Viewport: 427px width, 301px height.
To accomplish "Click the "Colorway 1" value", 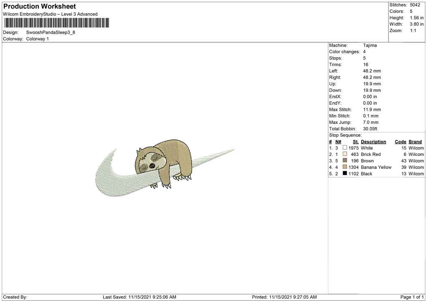I will (38, 39).
